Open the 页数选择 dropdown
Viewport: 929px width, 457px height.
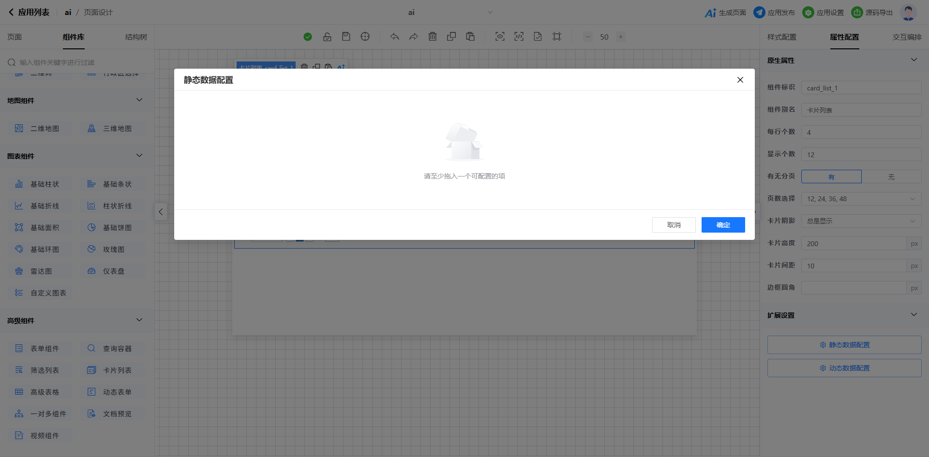click(x=861, y=199)
